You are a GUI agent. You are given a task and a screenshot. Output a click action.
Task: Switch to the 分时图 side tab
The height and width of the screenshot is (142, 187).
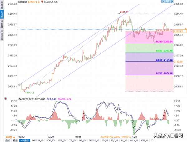pyautogui.click(x=2, y=5)
